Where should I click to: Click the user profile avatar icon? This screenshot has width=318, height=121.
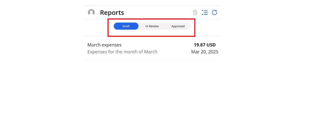pos(91,12)
